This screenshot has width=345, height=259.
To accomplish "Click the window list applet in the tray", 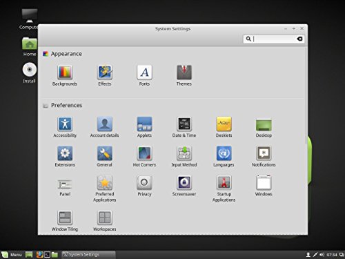I will point(342,255).
